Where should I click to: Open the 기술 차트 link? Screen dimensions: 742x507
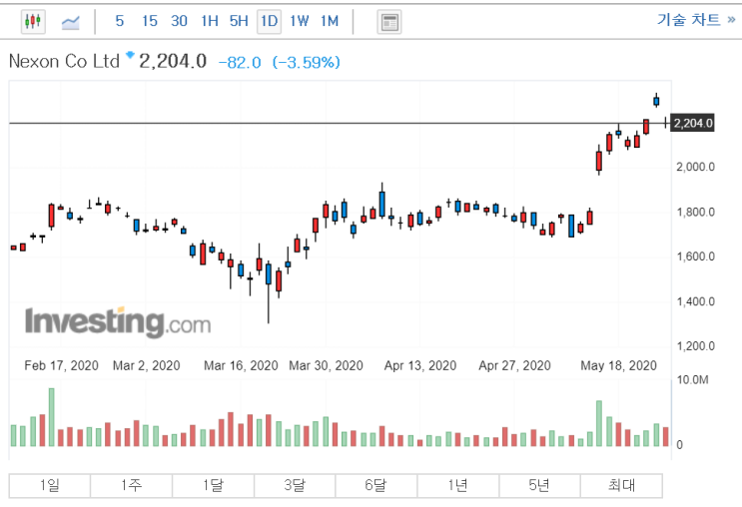(696, 19)
